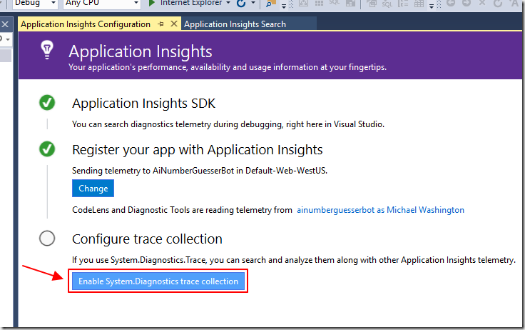The height and width of the screenshot is (330, 525).
Task: Click the 'You can search diagnostics telemetry' text
Action: (228, 124)
